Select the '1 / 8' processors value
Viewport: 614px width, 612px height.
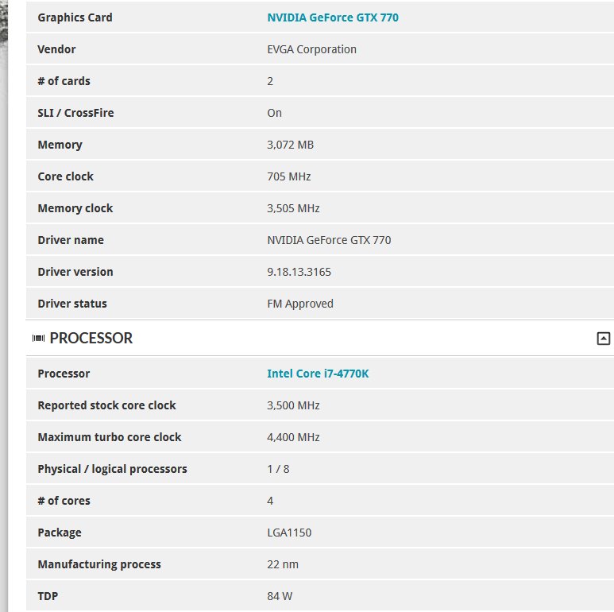[x=278, y=469]
